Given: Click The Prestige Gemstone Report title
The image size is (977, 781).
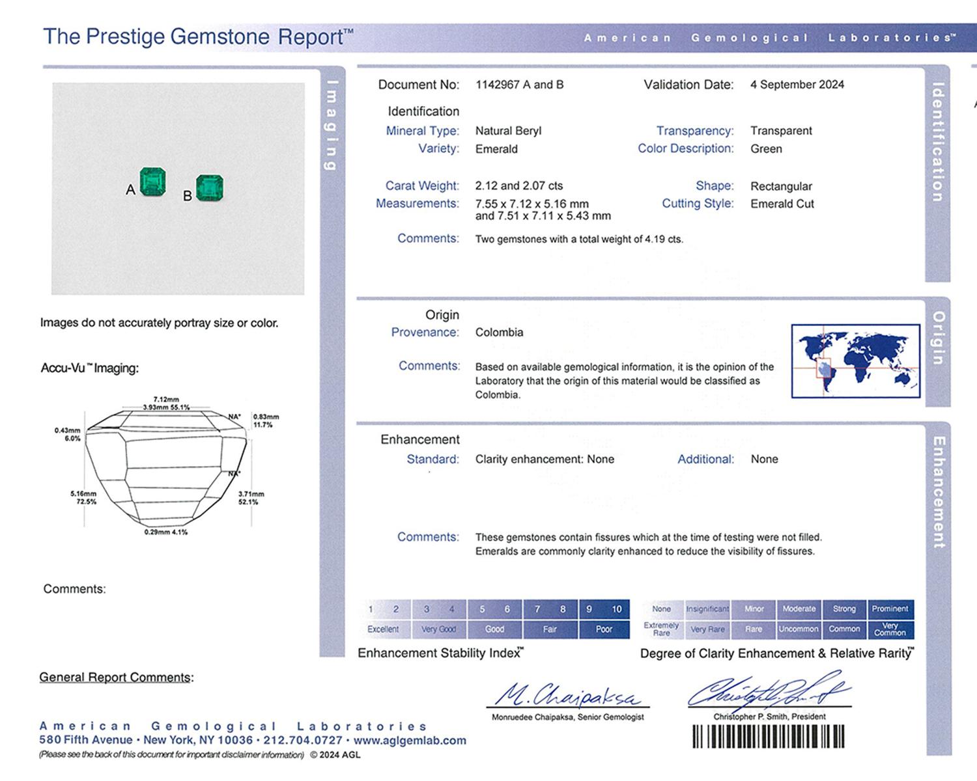Looking at the screenshot, I should tap(198, 36).
